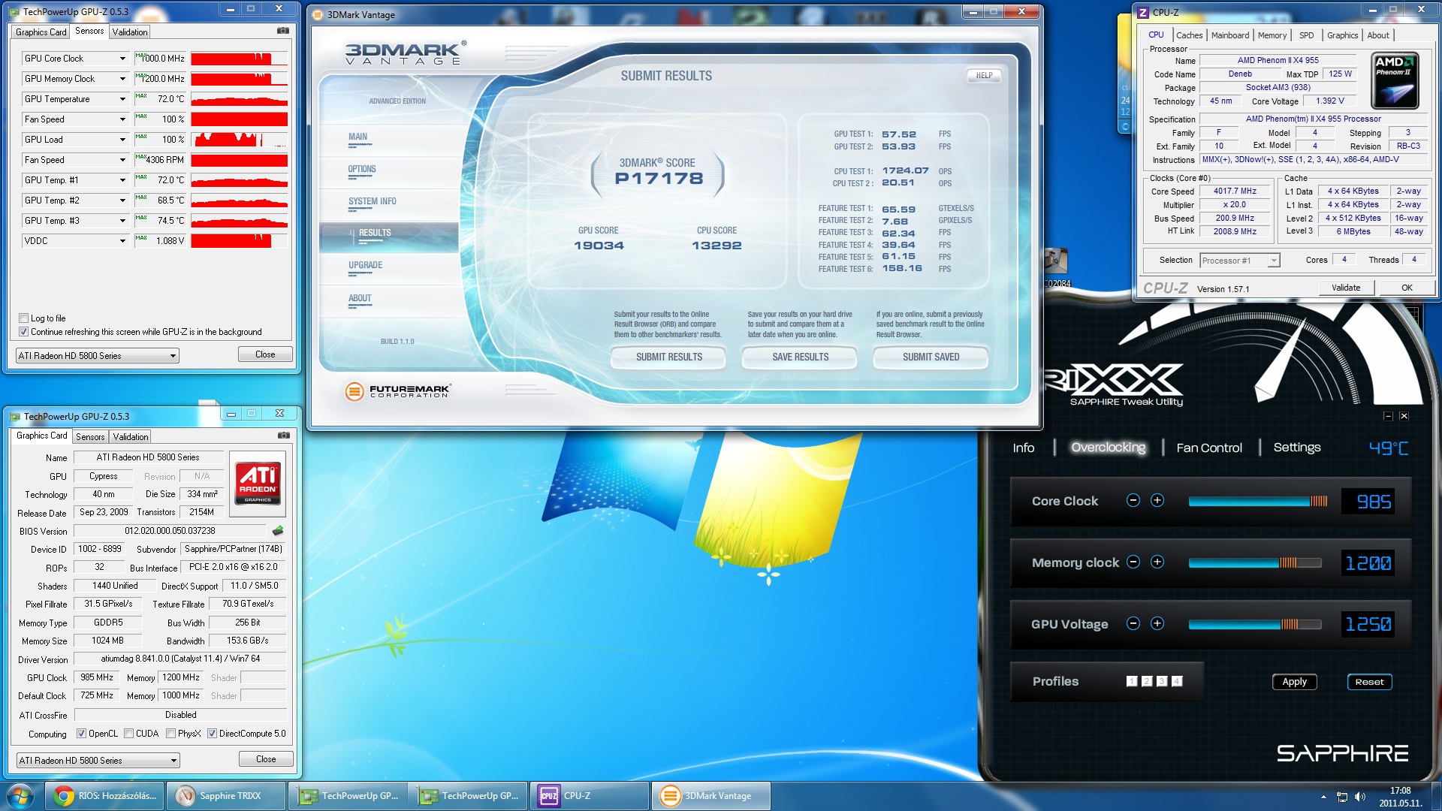Increase GPU Voltage with plus icon

click(1157, 623)
